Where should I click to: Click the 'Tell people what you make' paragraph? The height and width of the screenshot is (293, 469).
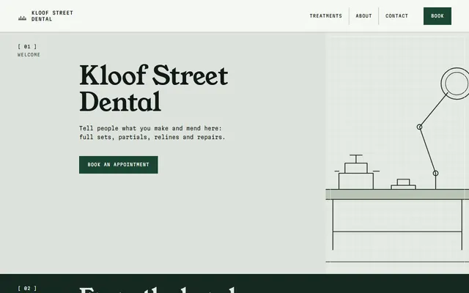pyautogui.click(x=152, y=133)
